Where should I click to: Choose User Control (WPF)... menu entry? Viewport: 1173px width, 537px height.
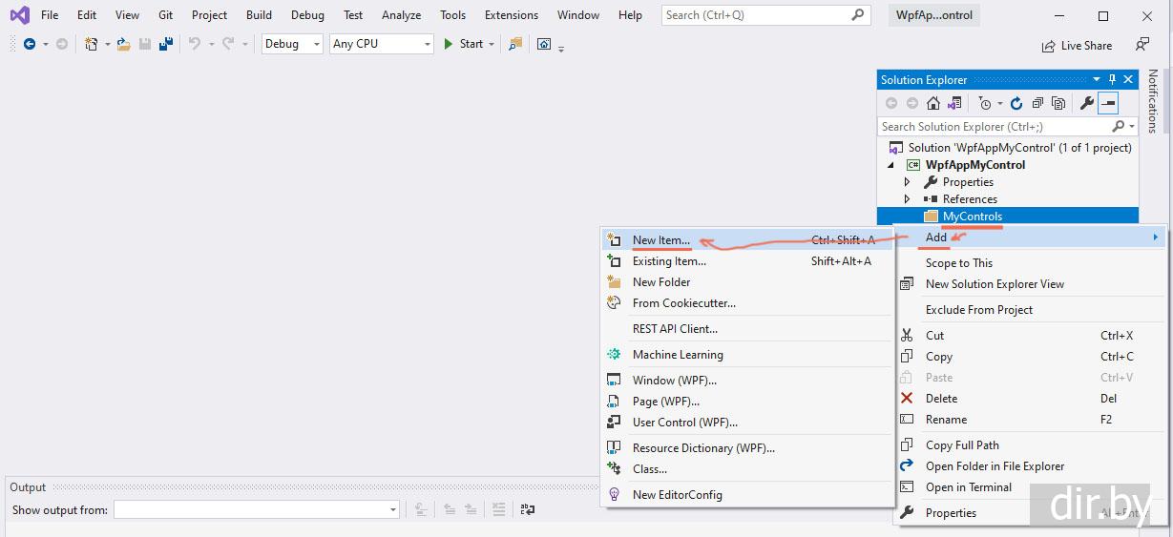tap(684, 423)
